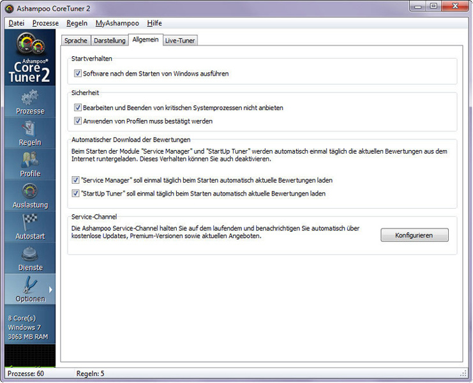Viewport: 473px width, 383px height.
Task: Click the '3063 MB RAM' system info text
Action: [x=27, y=336]
